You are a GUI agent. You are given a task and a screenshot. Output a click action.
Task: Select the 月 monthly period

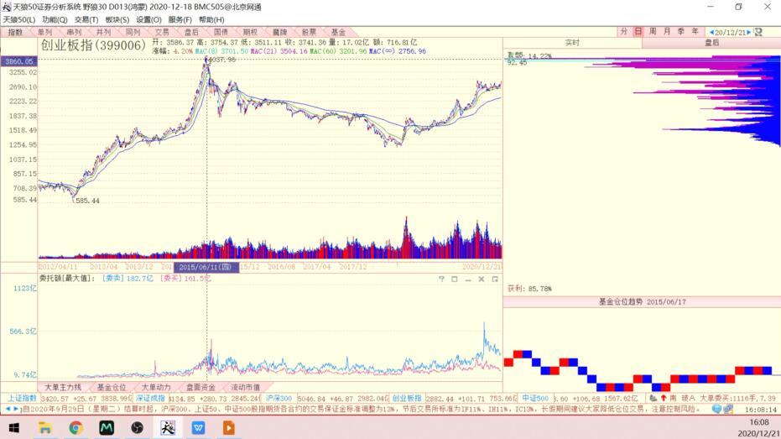666,31
